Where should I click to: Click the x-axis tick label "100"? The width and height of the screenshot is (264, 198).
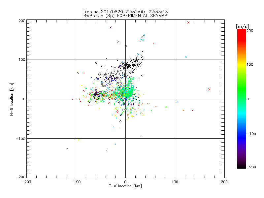tap(175, 182)
